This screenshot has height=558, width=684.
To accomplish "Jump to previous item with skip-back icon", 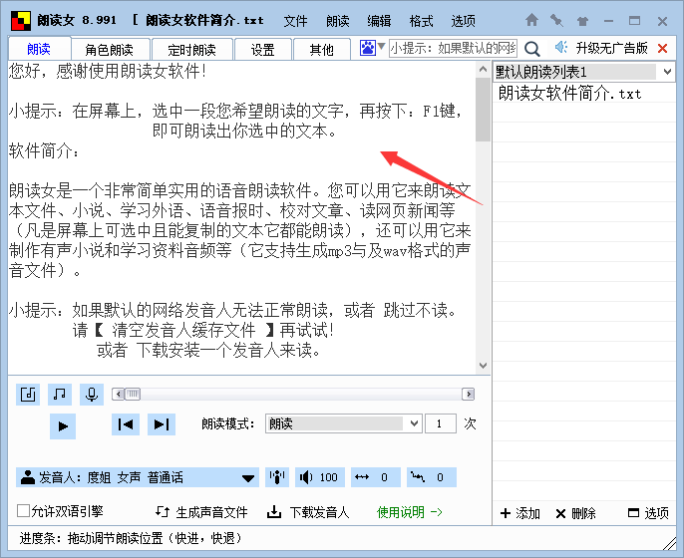I will (126, 424).
